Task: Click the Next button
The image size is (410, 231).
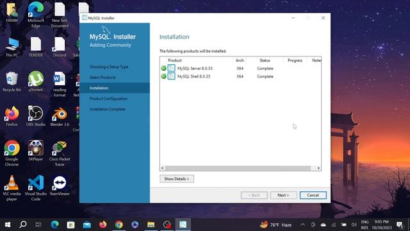Action: coord(283,195)
